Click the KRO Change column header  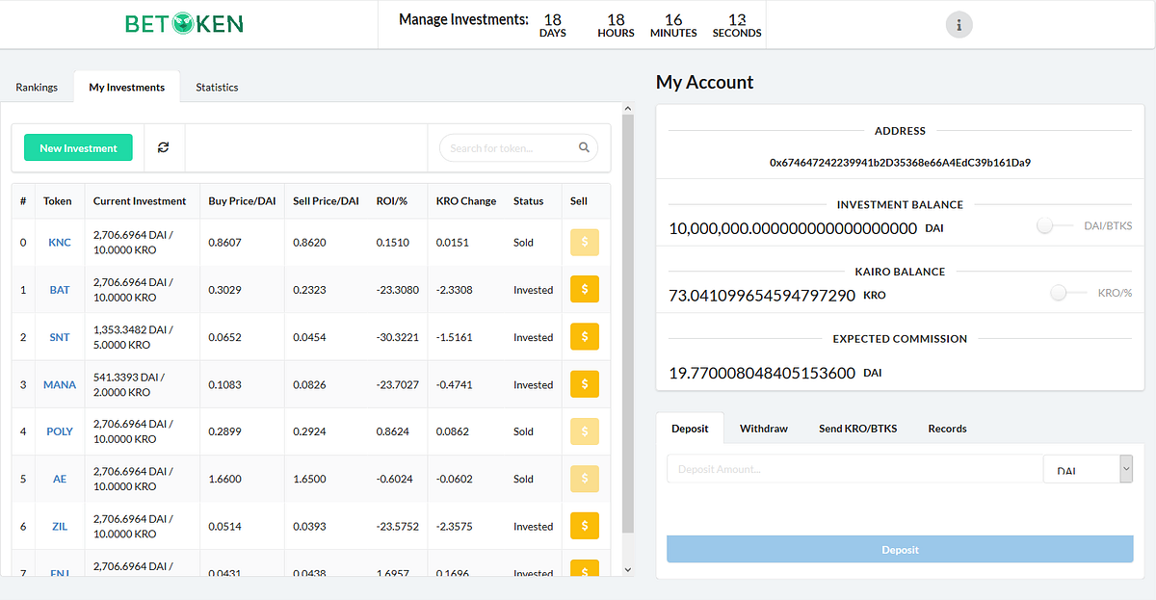pyautogui.click(x=466, y=201)
